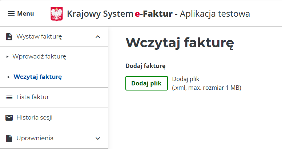
Task: Click the Krajowy System e-Faktur title
Action: [158, 14]
